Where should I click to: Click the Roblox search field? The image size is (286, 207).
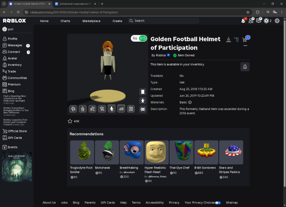(x=163, y=21)
